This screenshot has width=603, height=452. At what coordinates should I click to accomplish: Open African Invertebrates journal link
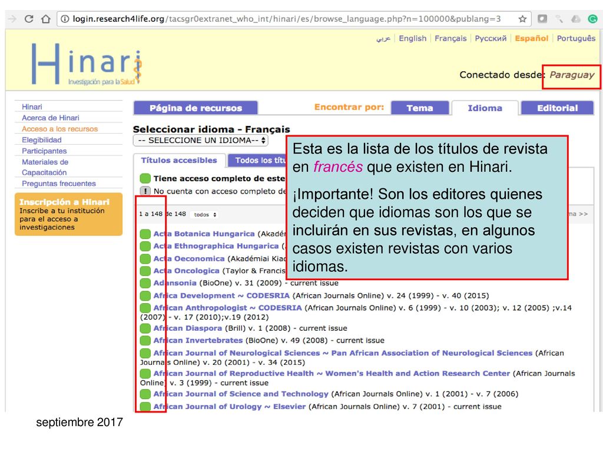(198, 341)
